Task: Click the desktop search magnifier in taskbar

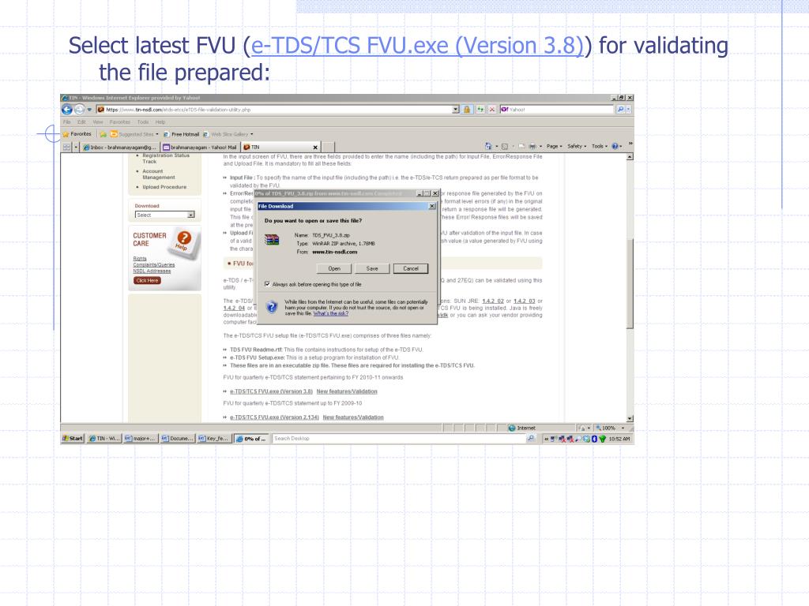Action: pyautogui.click(x=531, y=439)
